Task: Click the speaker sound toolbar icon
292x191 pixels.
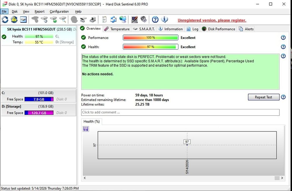Action: tap(144, 19)
